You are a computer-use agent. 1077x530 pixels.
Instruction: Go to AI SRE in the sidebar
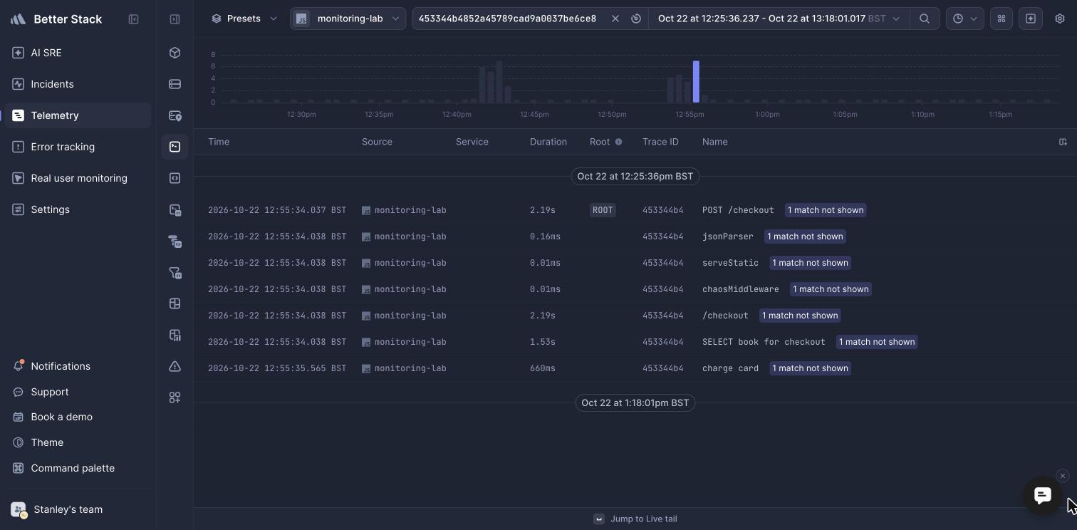(78, 53)
